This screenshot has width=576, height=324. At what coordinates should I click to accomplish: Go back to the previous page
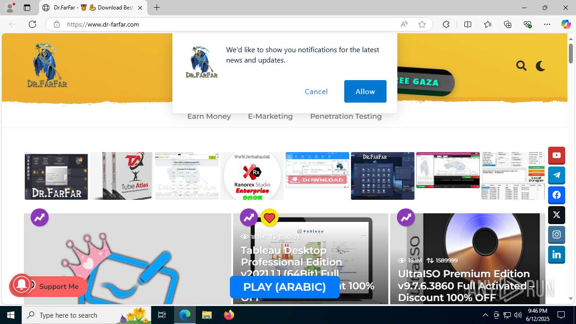(x=13, y=24)
